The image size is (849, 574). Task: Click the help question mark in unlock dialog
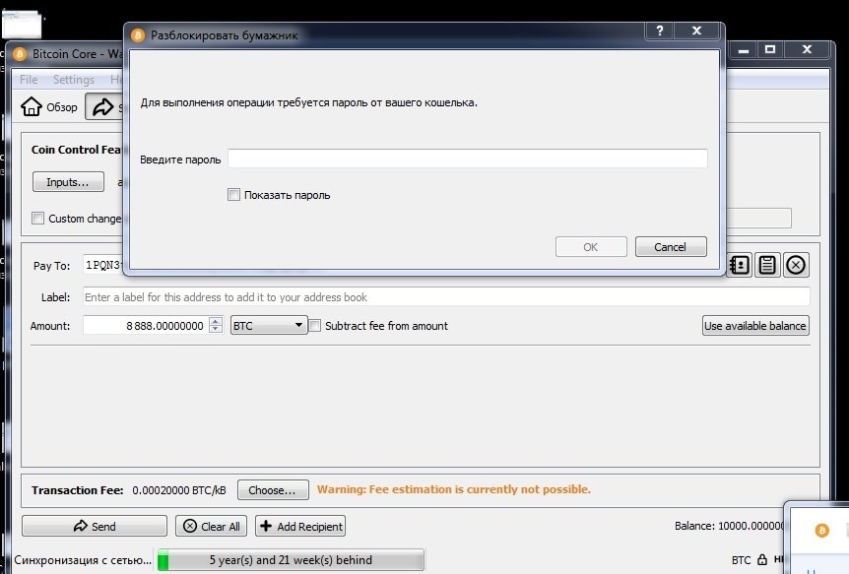click(x=658, y=31)
